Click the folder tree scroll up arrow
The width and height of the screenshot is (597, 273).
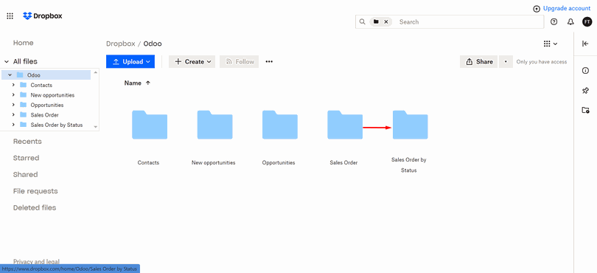point(96,72)
